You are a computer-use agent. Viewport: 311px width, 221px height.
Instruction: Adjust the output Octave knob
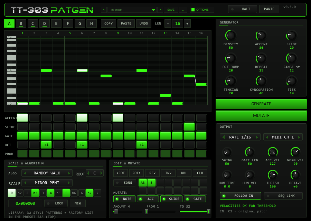[295, 175]
